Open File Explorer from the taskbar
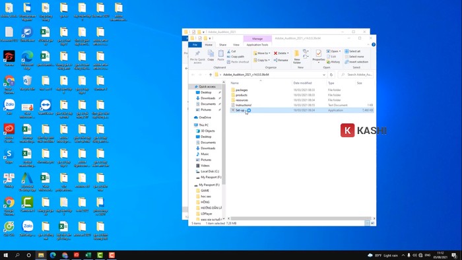The image size is (462, 260). coord(41,255)
